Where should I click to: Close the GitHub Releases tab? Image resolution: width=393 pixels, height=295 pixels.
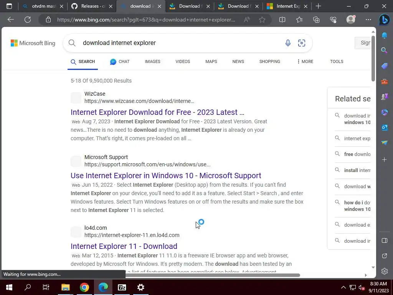click(111, 7)
